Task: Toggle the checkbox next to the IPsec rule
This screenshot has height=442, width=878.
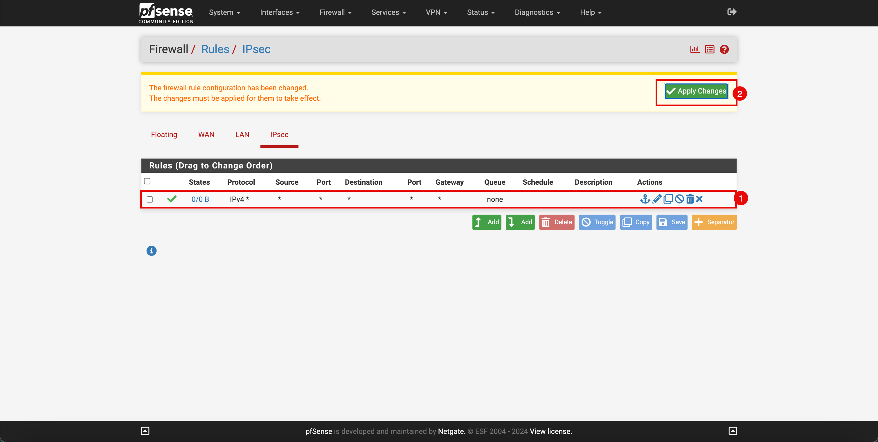Action: click(150, 199)
